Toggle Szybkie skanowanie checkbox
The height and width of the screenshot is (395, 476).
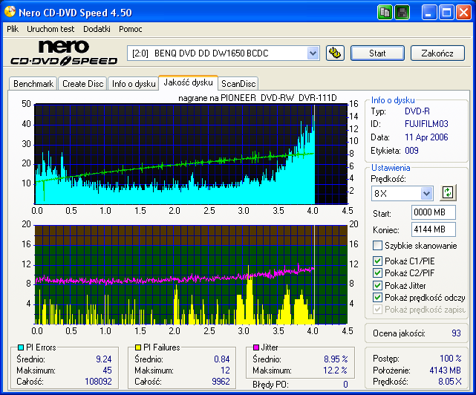click(377, 245)
